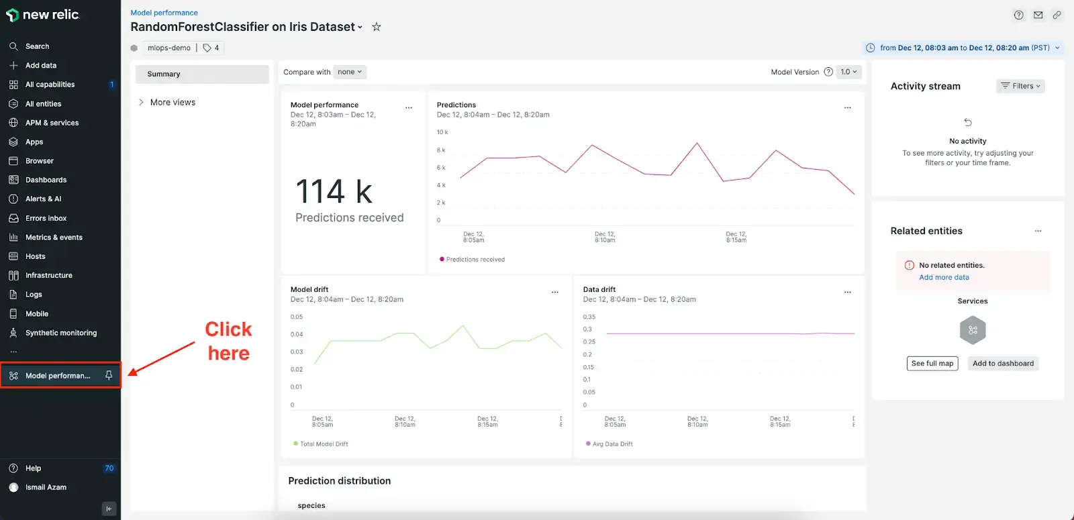Collapse the sidebar navigation
Viewport: 1074px width, 520px height.
(x=109, y=509)
